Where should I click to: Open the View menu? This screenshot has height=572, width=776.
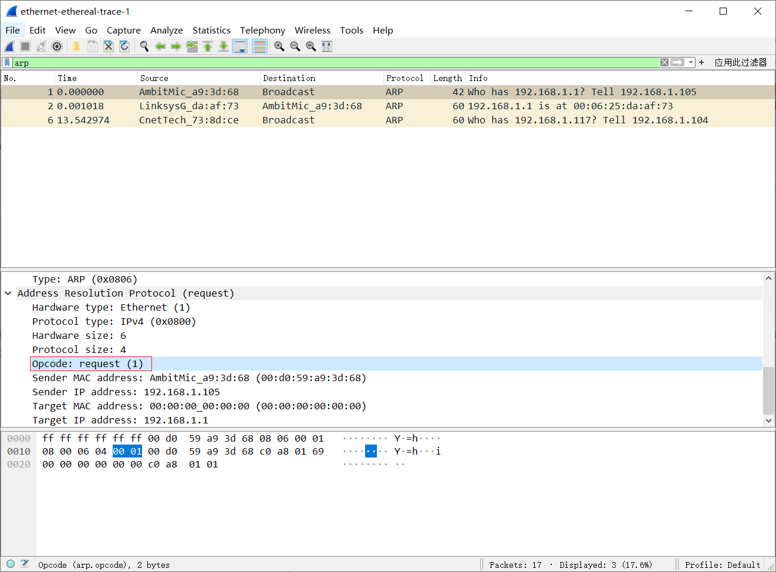[65, 30]
